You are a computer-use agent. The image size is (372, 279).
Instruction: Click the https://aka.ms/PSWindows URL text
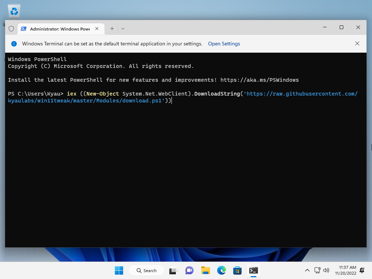click(259, 80)
